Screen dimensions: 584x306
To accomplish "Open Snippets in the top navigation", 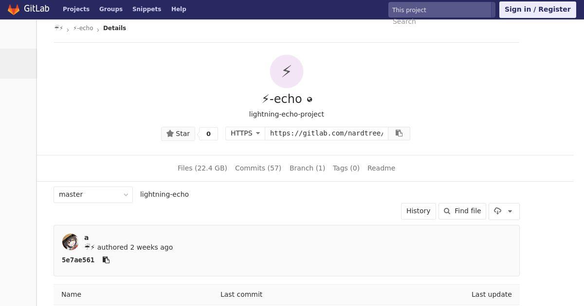I will point(146,9).
